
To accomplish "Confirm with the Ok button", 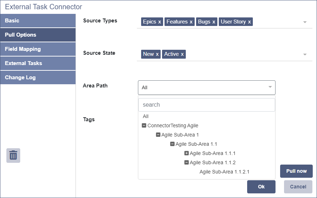I will coord(261,187).
